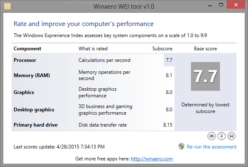Click the Memory subscore 8.1
This screenshot has width=248, height=167.
click(169, 75)
